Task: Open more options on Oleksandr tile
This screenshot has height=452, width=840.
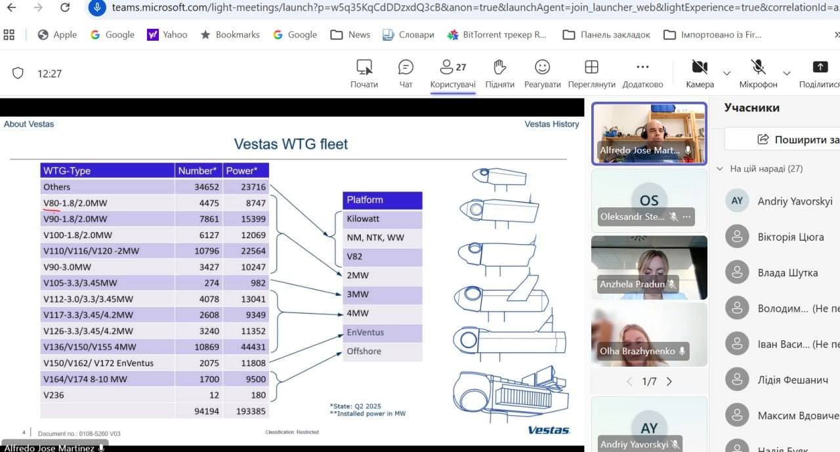Action: click(x=686, y=216)
